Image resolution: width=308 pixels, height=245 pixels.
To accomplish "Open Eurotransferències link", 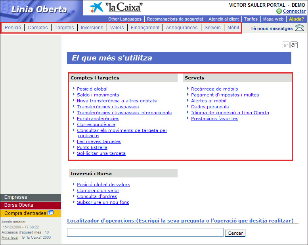I will tap(98, 119).
